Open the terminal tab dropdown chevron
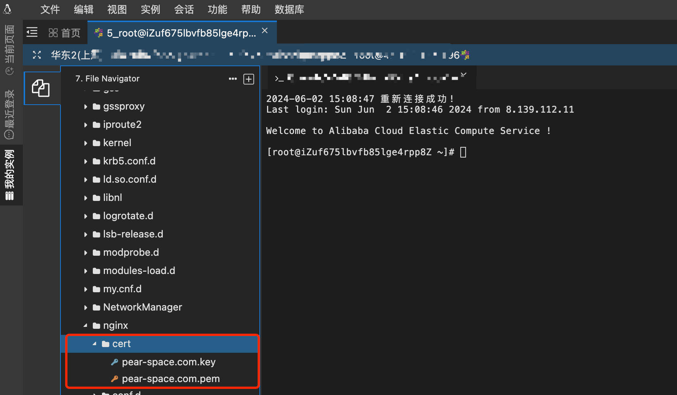The image size is (677, 395). click(x=464, y=75)
